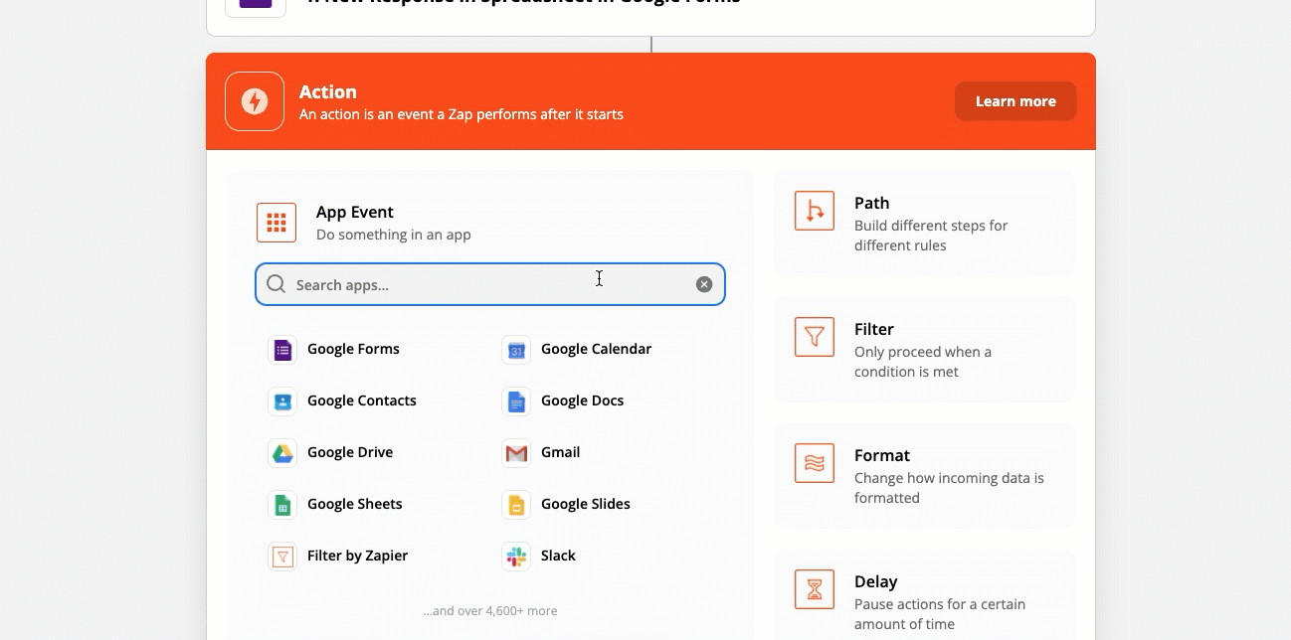Pick the Filter by Zapier icon
The height and width of the screenshot is (640, 1291).
tap(282, 557)
